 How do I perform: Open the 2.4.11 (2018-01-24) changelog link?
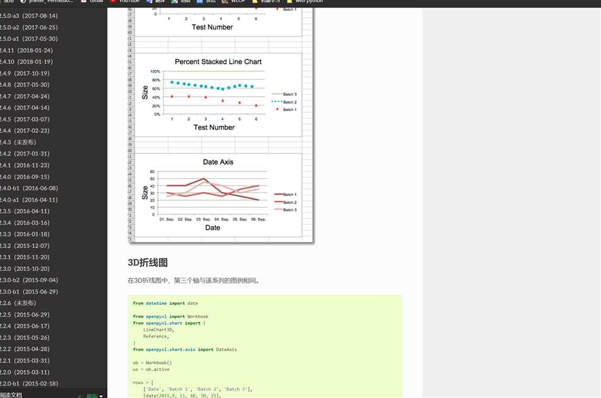click(26, 50)
